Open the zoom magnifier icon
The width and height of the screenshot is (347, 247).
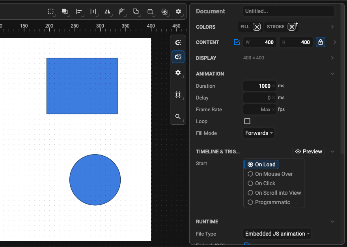(178, 116)
